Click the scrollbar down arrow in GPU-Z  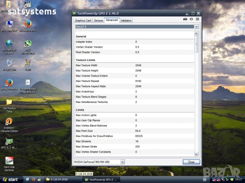point(196,154)
